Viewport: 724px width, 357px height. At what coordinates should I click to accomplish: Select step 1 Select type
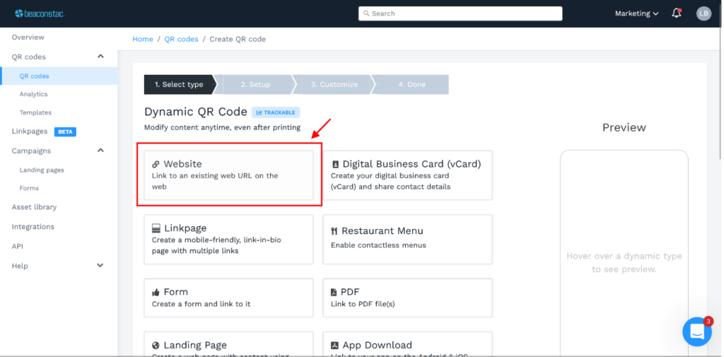point(179,85)
